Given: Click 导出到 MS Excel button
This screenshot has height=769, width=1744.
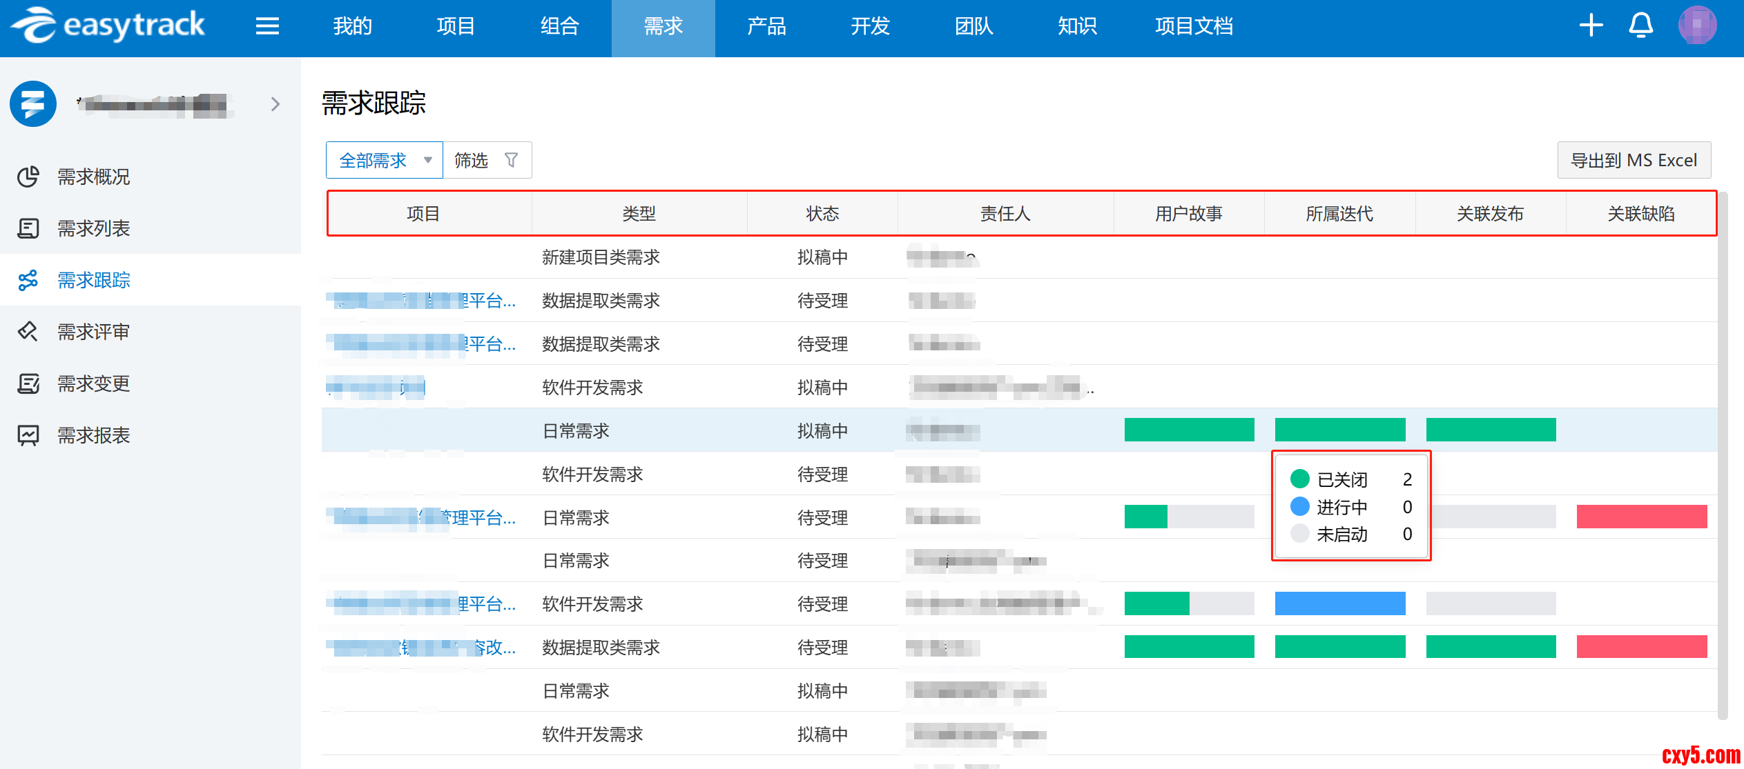Looking at the screenshot, I should pos(1634,160).
